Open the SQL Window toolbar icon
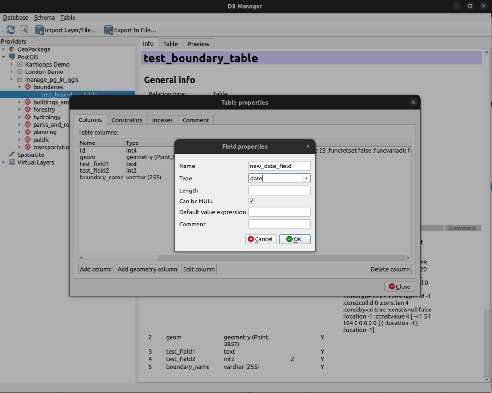Image resolution: width=492 pixels, height=393 pixels. [x=24, y=30]
